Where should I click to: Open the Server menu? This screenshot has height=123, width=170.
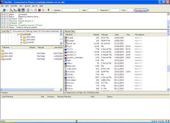35,6
